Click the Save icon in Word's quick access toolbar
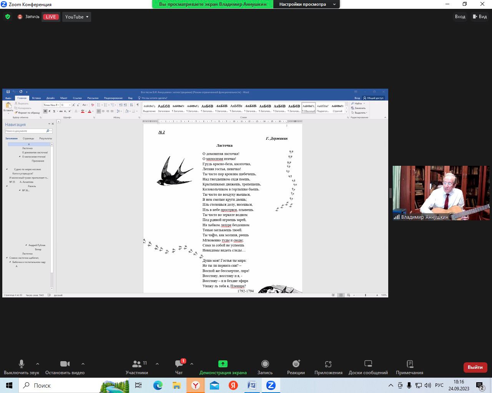Image resolution: width=492 pixels, height=393 pixels. 8,92
